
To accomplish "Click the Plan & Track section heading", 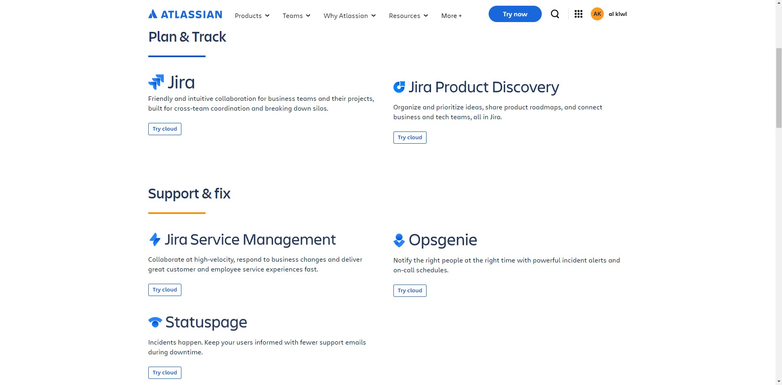I will coord(187,37).
